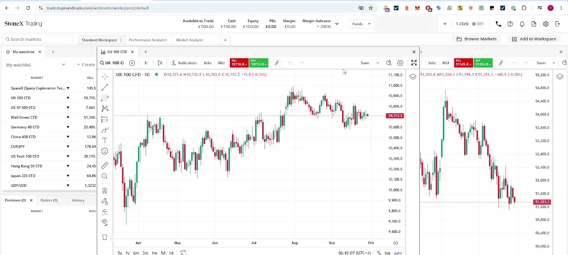Screen dimensions: 568x255
Task: Open the D interval dropdown
Action: [146, 63]
